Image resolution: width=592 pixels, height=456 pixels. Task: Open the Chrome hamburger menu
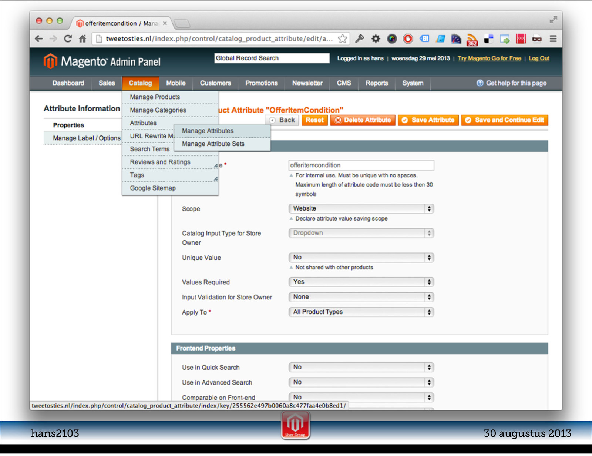[553, 38]
